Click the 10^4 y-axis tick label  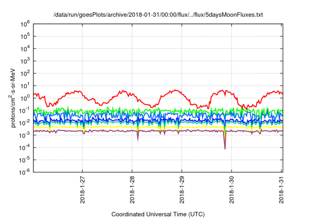[25, 49]
